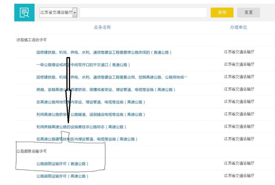This screenshot has height=185, width=275.
Task: Click 江苏省交通运输厅 in the 超限运输（普通公路） row
Action: point(239,163)
